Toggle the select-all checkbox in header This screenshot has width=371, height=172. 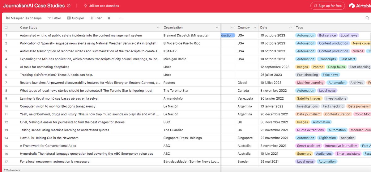point(6,28)
